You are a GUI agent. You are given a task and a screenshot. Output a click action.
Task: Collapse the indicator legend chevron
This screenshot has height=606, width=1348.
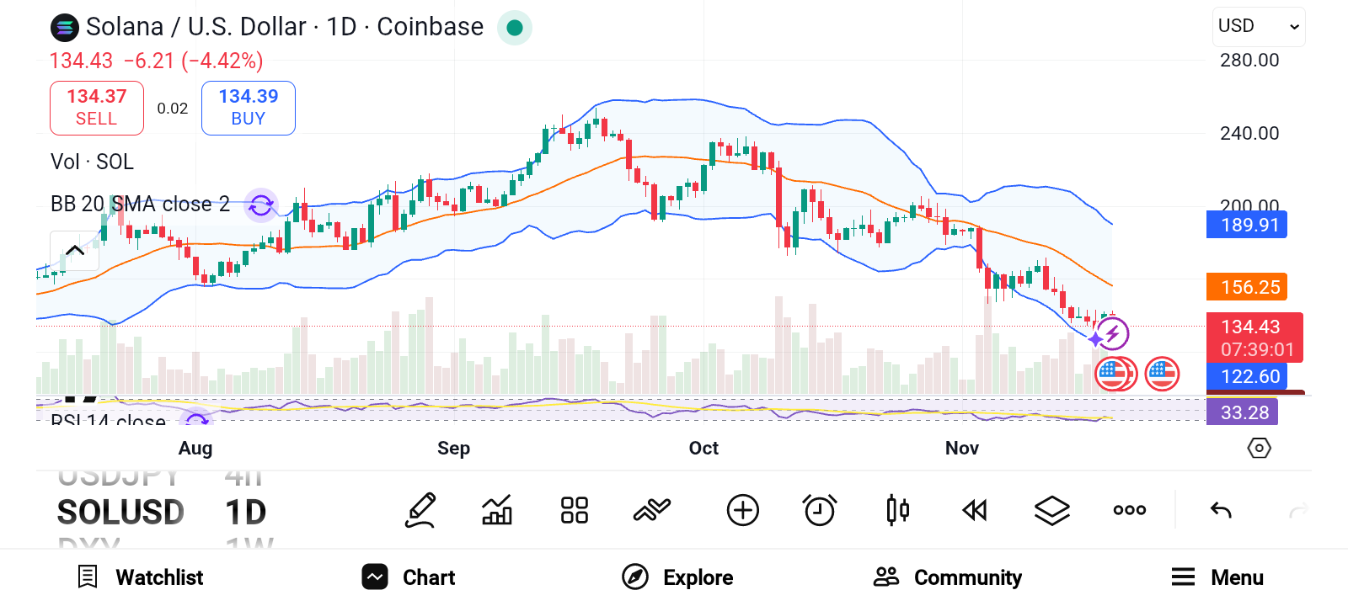(75, 250)
